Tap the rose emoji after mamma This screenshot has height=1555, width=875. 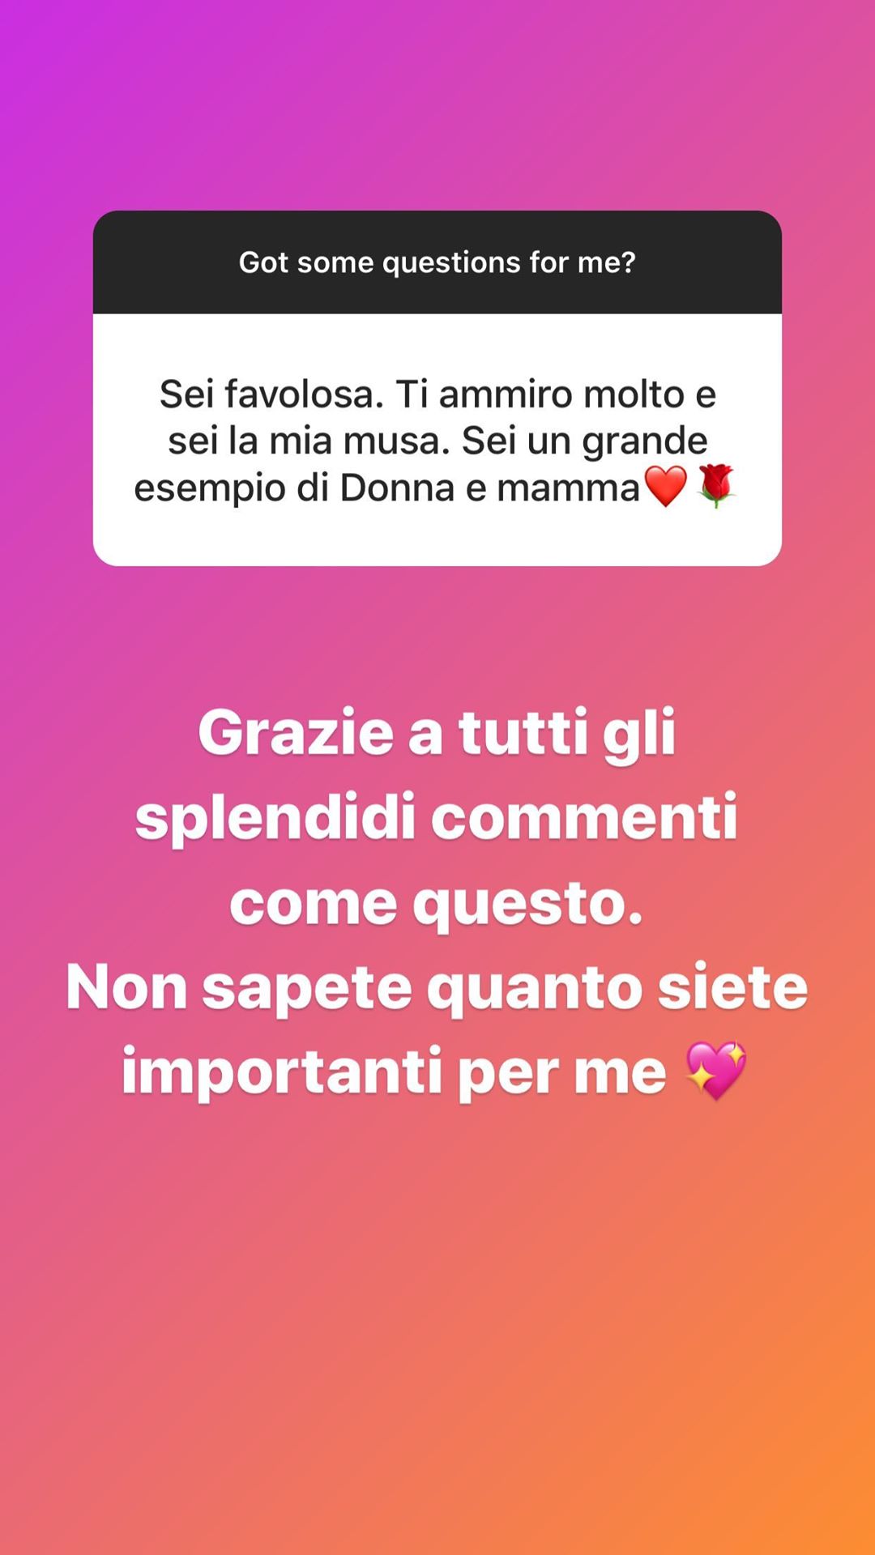(715, 487)
